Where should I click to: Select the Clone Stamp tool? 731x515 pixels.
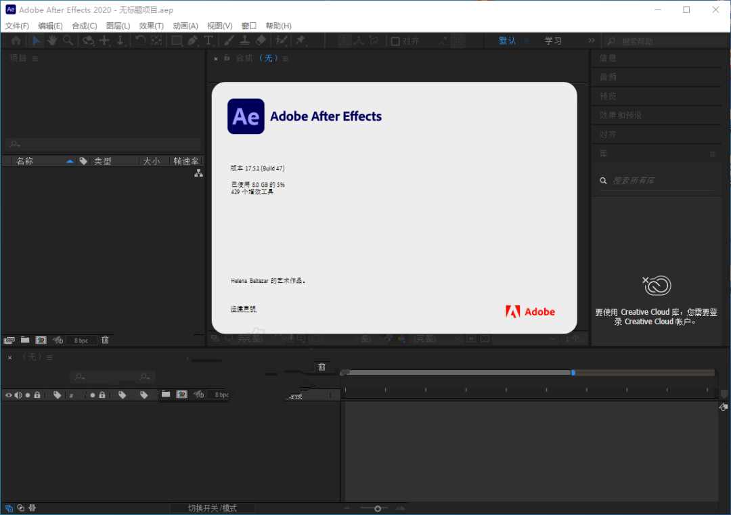click(x=244, y=41)
